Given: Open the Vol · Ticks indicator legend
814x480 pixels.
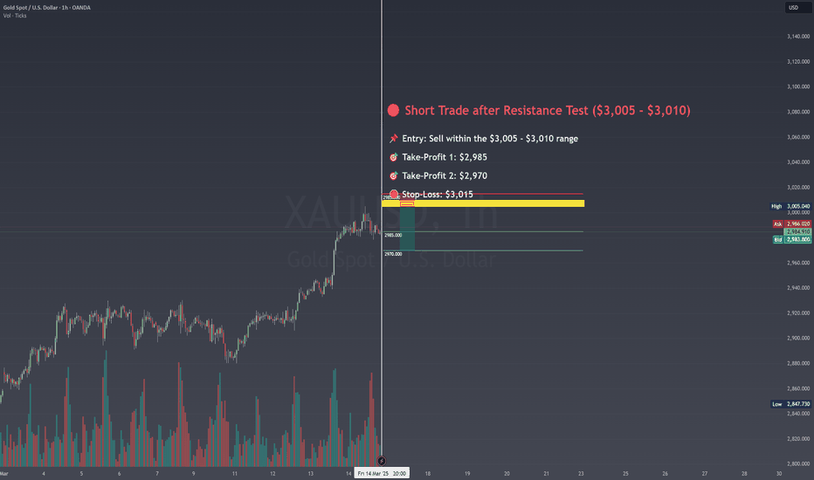Looking at the screenshot, I should [x=15, y=16].
